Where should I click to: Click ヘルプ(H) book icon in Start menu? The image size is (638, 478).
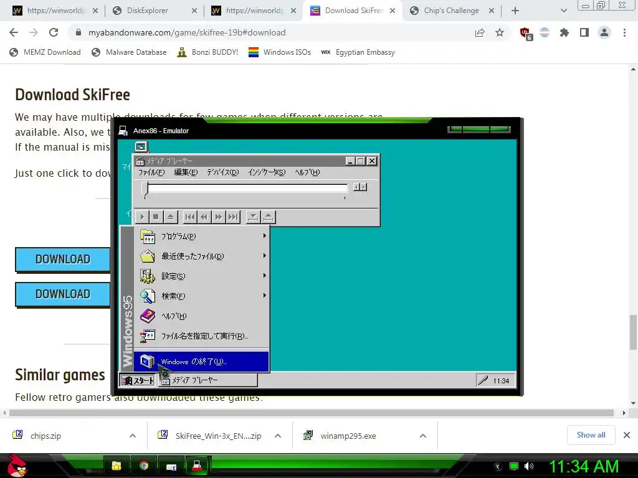click(x=147, y=316)
